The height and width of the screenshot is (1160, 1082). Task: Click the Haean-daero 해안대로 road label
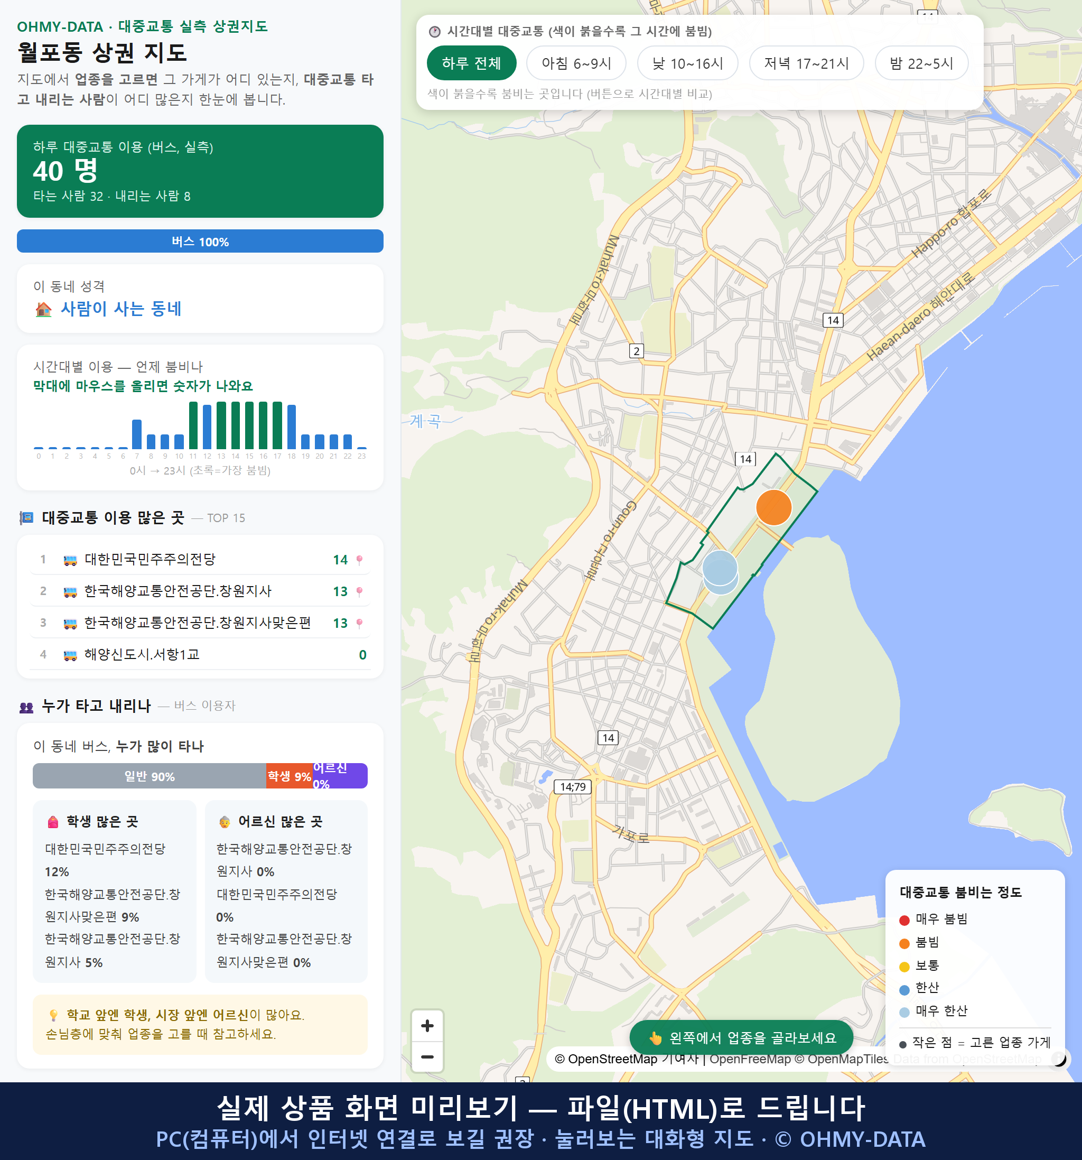[x=920, y=315]
